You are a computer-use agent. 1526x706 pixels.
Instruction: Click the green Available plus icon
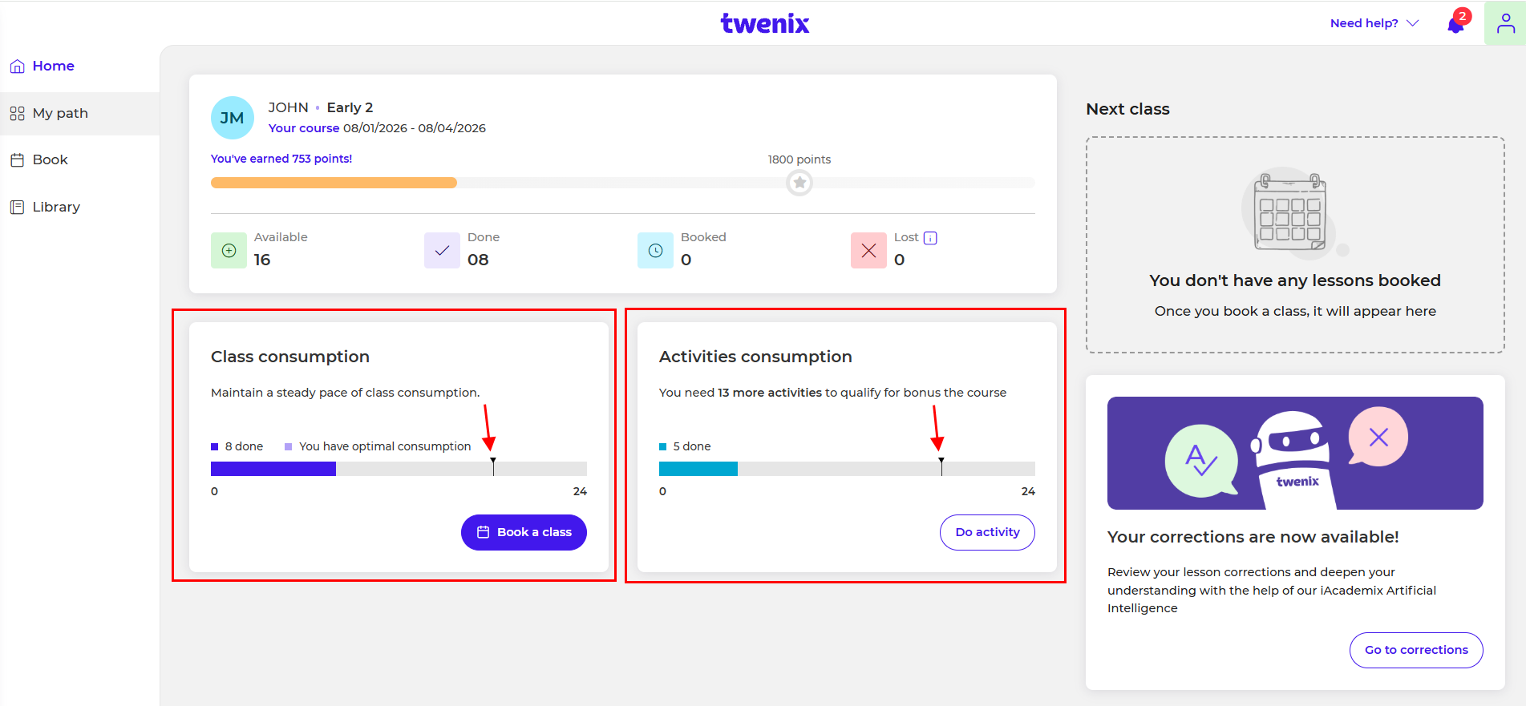pos(229,251)
